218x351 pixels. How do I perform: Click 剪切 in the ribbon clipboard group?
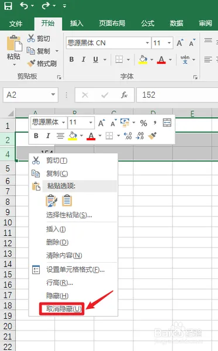pyautogui.click(x=39, y=39)
